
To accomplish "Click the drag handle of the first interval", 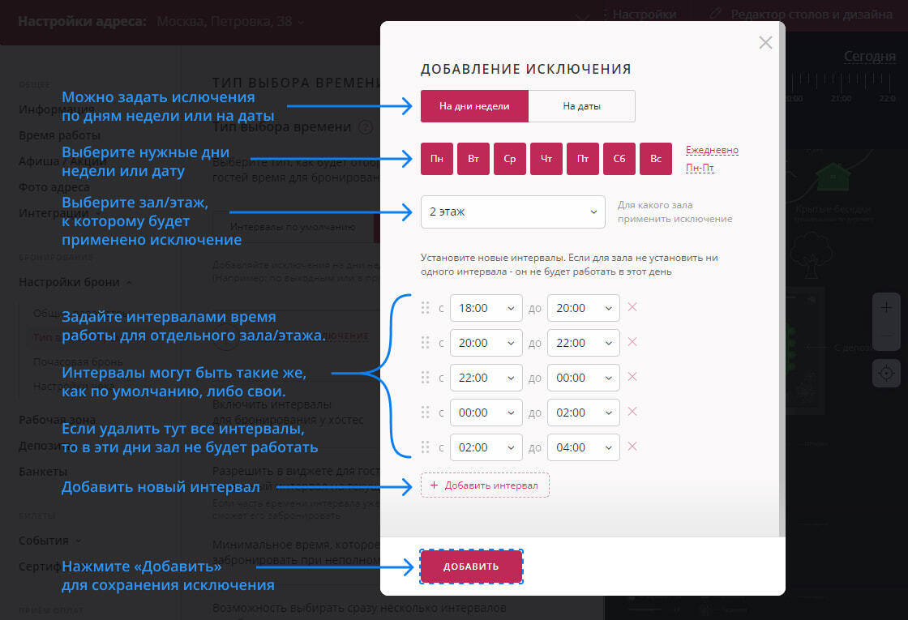I will 425,308.
